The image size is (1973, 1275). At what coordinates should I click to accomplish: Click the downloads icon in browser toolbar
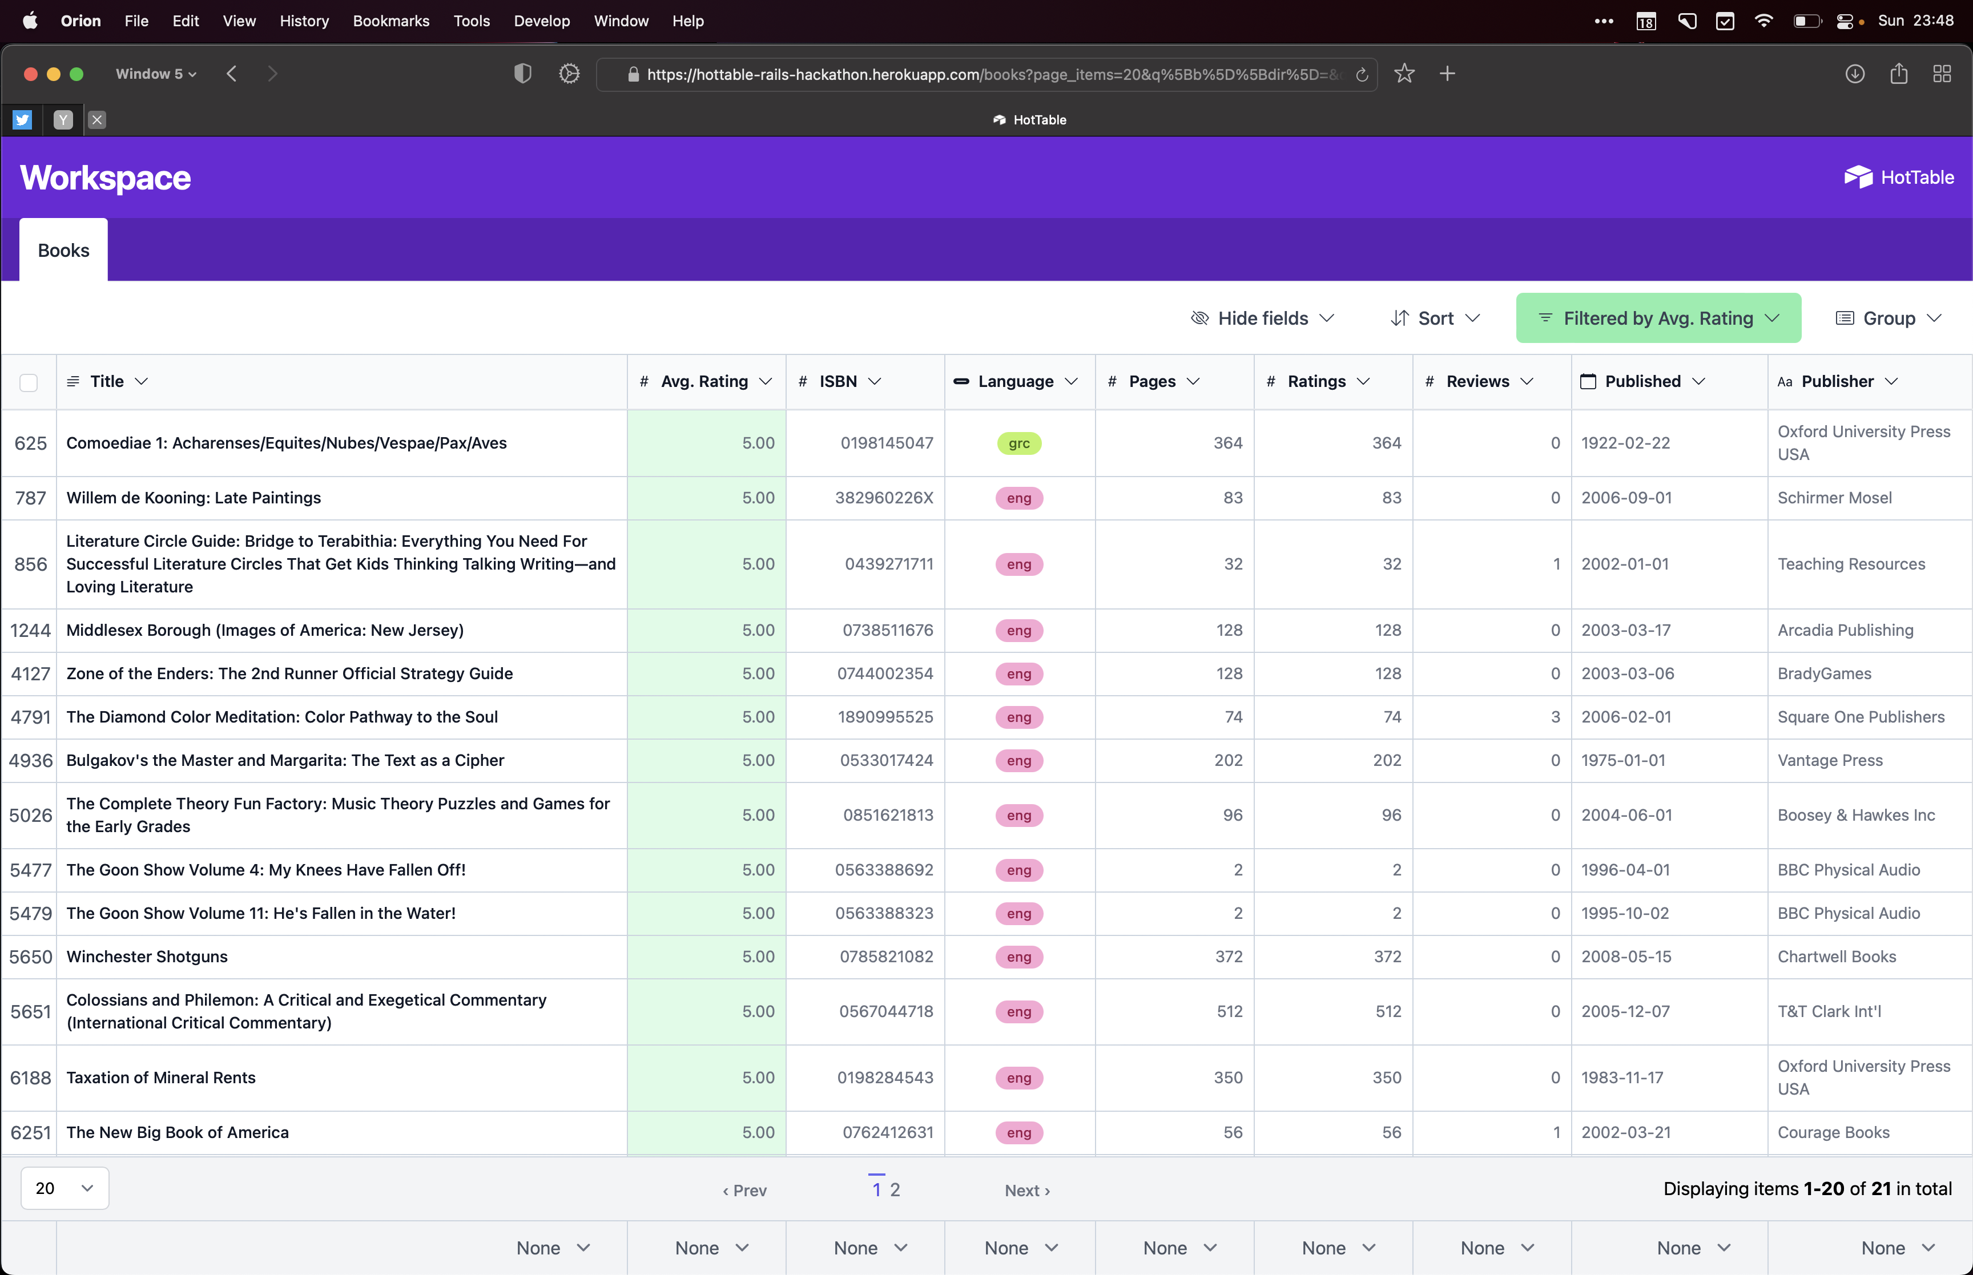pyautogui.click(x=1855, y=74)
